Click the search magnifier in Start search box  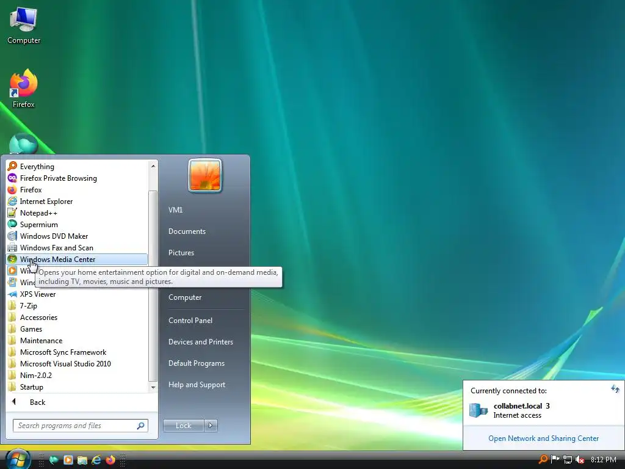pos(141,426)
